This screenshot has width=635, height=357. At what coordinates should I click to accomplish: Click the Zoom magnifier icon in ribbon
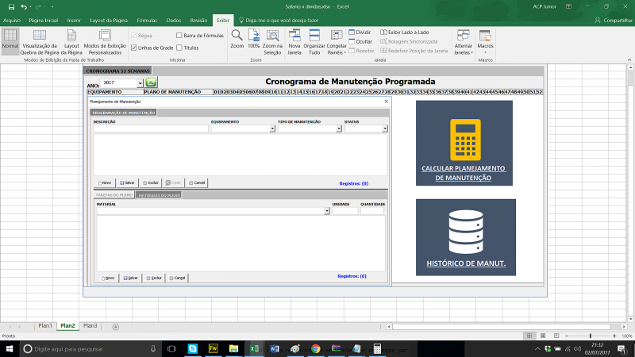pyautogui.click(x=237, y=36)
